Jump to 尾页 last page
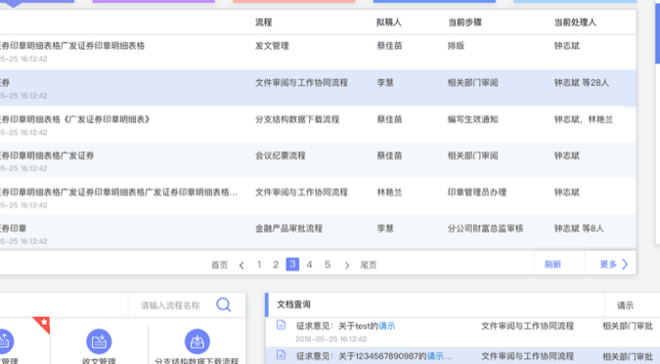This screenshot has width=660, height=364. pos(369,265)
